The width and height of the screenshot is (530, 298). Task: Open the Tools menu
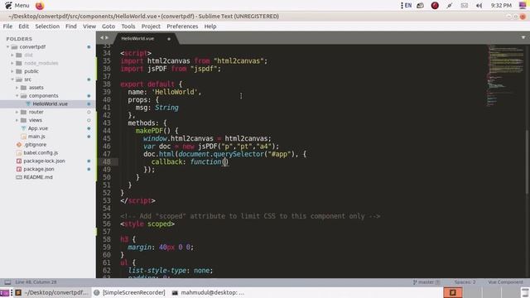128,26
